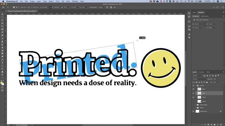Switch to the Channels tab

[x=201, y=72]
